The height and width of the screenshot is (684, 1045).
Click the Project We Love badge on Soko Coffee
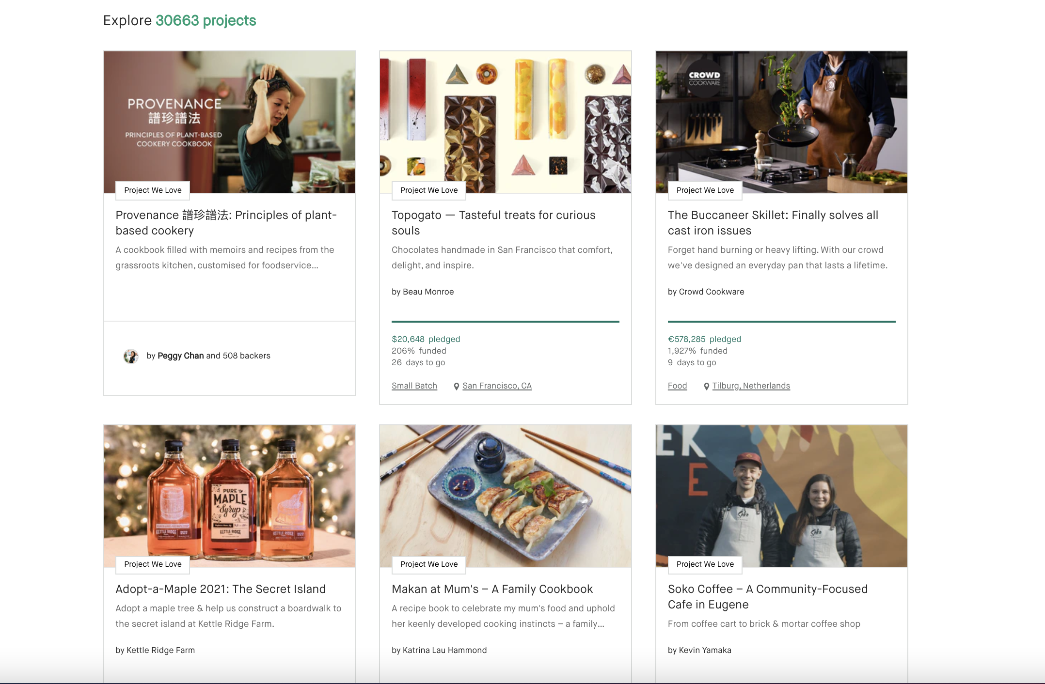705,564
